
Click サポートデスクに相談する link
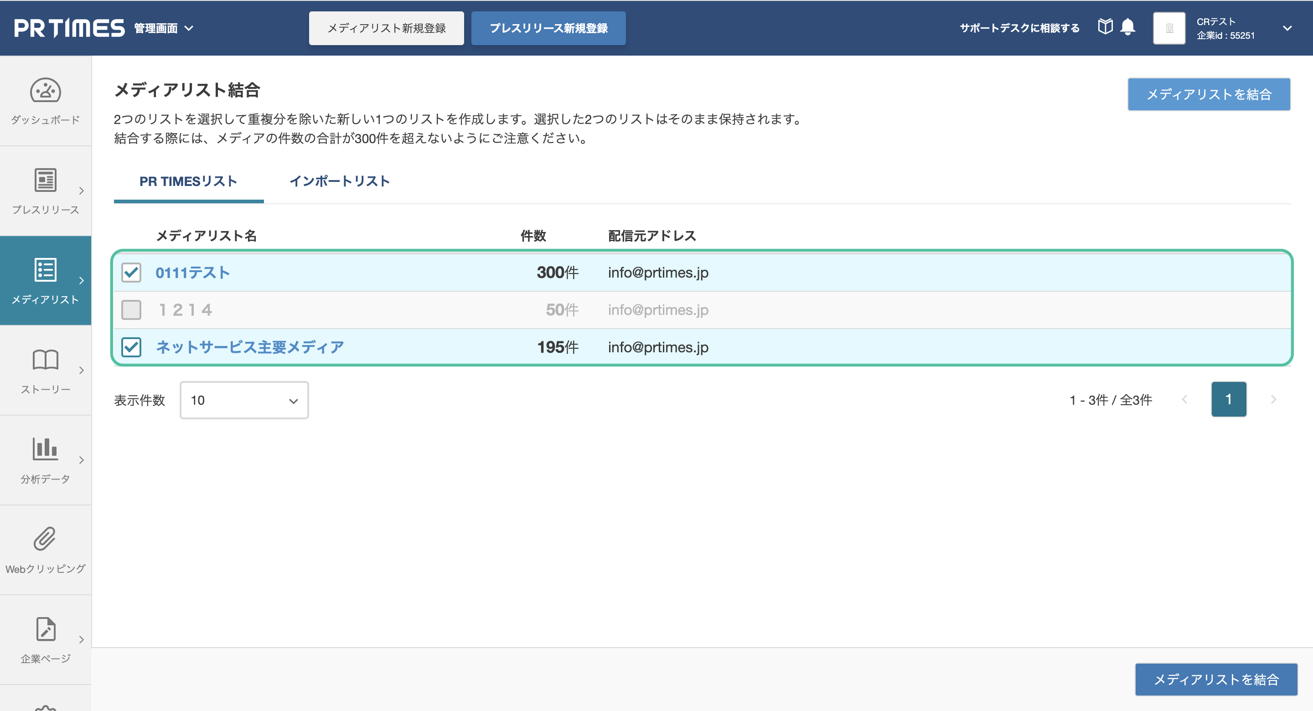(1019, 28)
